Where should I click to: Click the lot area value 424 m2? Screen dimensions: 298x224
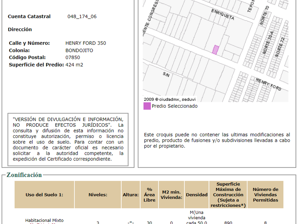click(x=74, y=65)
